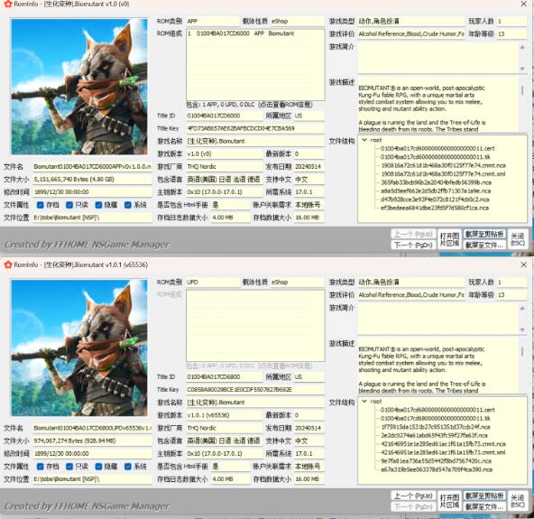Click down arrow of 游戏简介 scrollbar in bottom window
The image size is (534, 519).
[x=522, y=329]
